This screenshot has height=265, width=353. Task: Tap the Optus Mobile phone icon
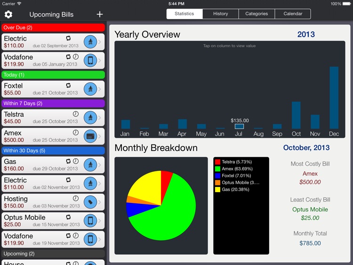click(90, 221)
